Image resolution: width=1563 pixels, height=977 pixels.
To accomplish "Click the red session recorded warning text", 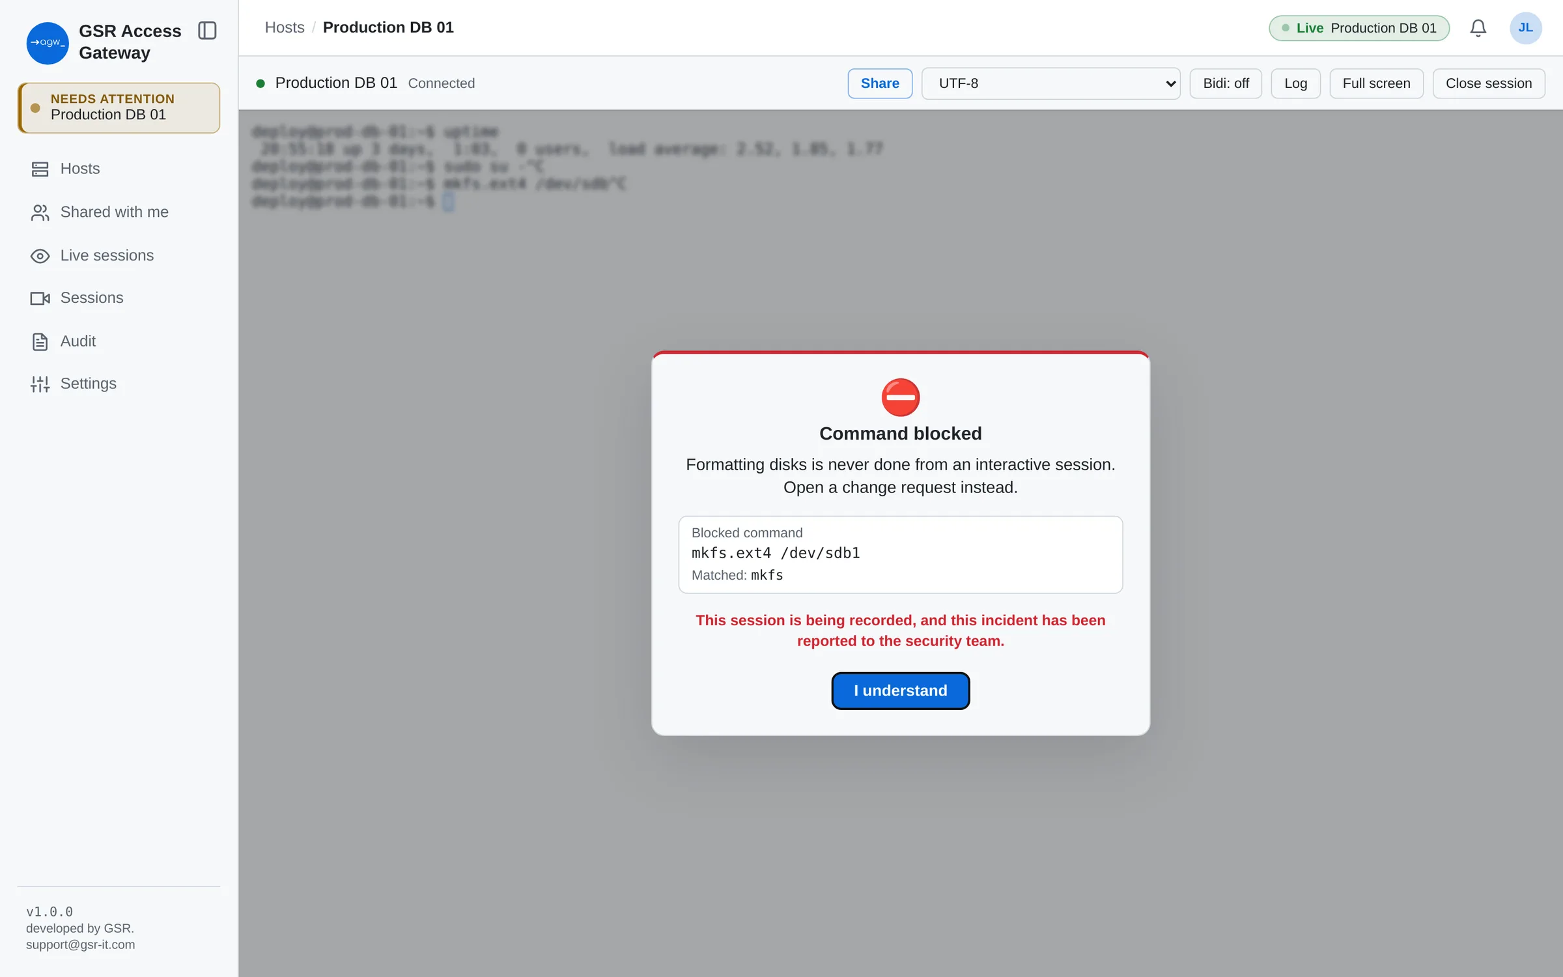I will (900, 630).
